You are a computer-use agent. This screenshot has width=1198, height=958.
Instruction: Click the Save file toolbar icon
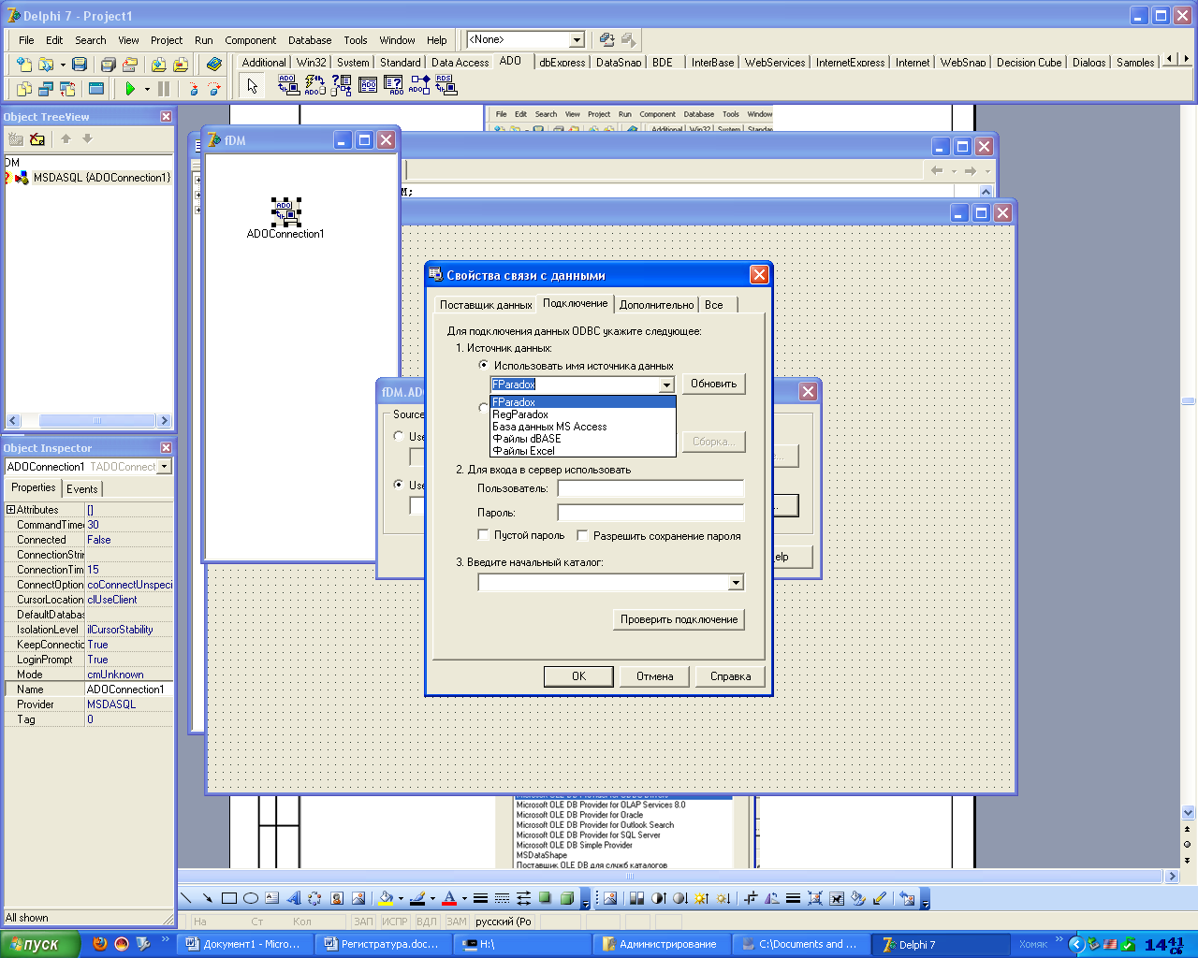(80, 65)
